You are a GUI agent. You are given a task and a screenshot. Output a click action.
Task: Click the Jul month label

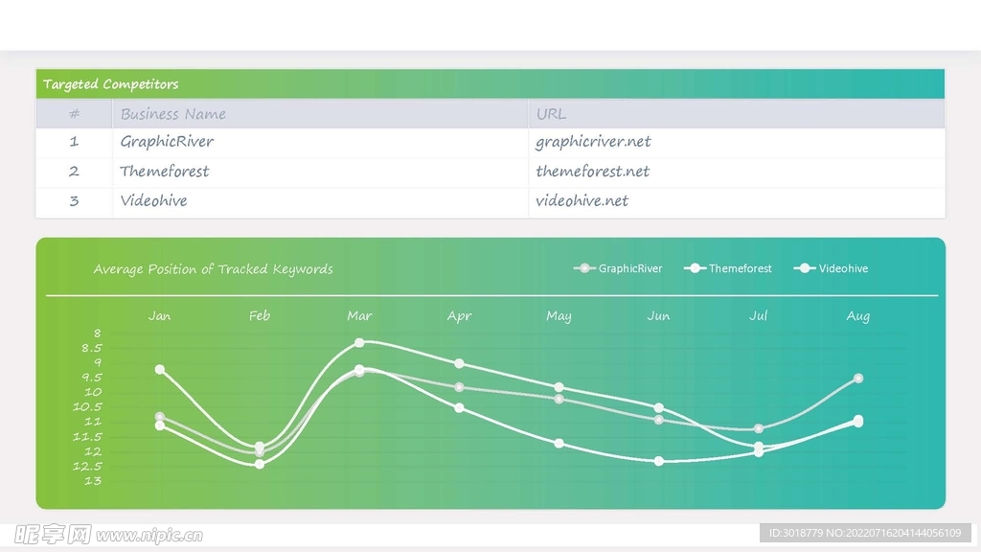coord(758,315)
